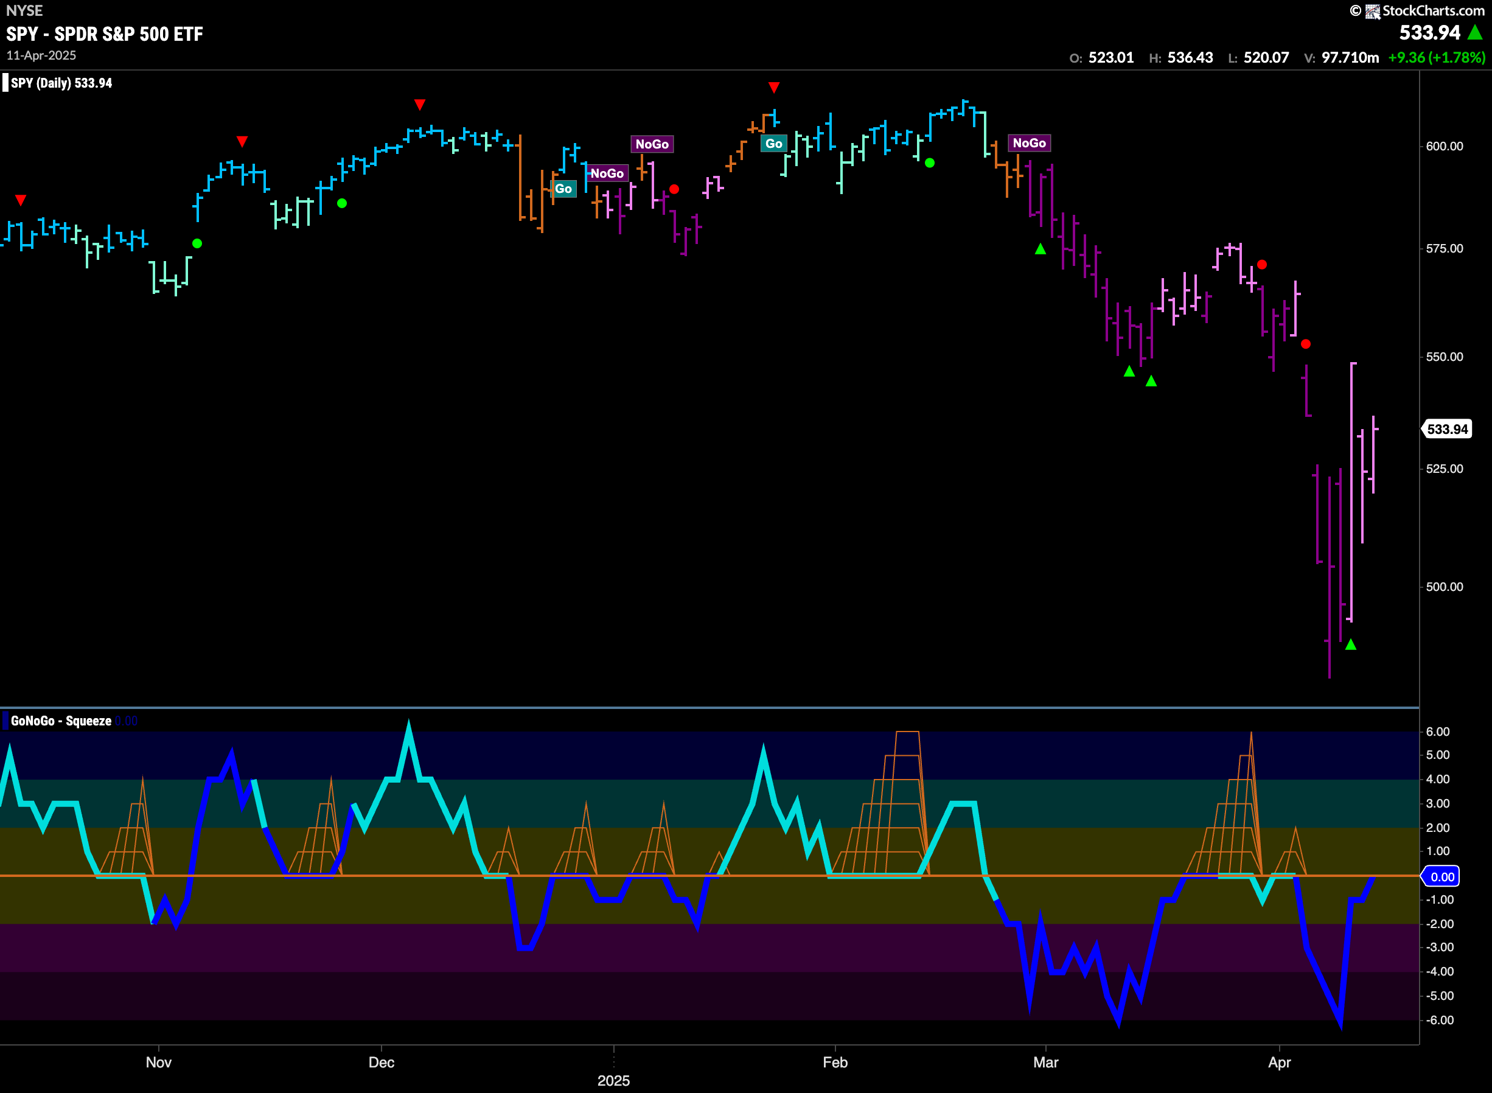The width and height of the screenshot is (1492, 1093).
Task: Click the red down triangle above early December
Action: pos(419,105)
